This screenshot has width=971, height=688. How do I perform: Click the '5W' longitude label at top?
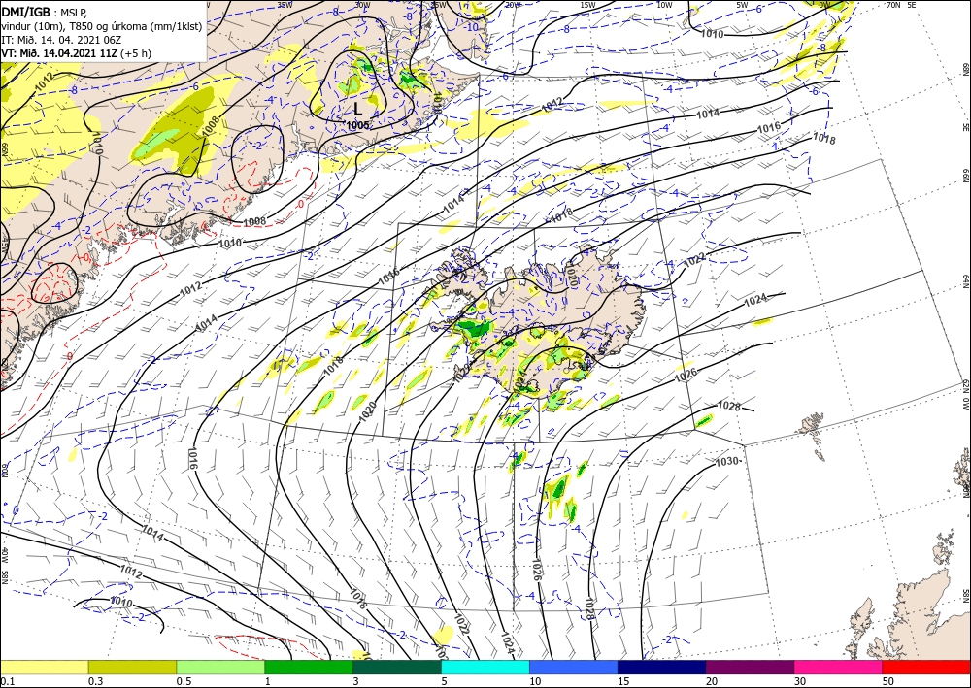coord(742,5)
